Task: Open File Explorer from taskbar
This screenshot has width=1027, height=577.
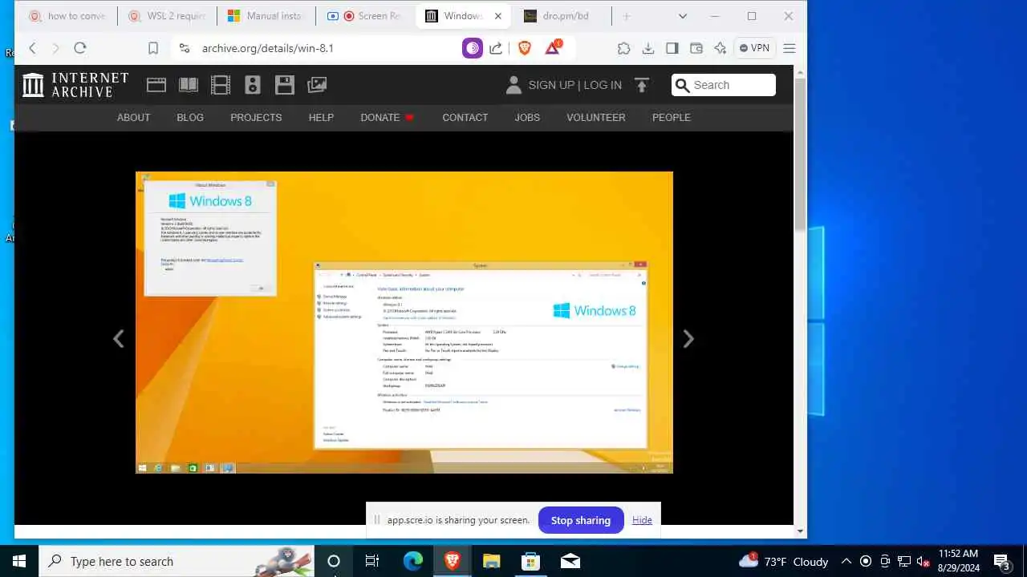Action: pos(491,561)
